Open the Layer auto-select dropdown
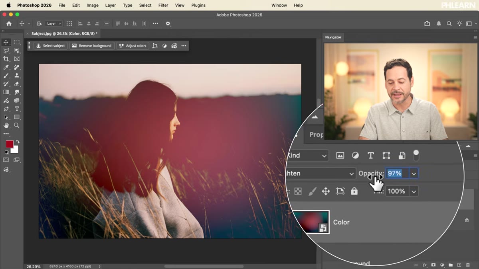The height and width of the screenshot is (269, 479). click(54, 23)
